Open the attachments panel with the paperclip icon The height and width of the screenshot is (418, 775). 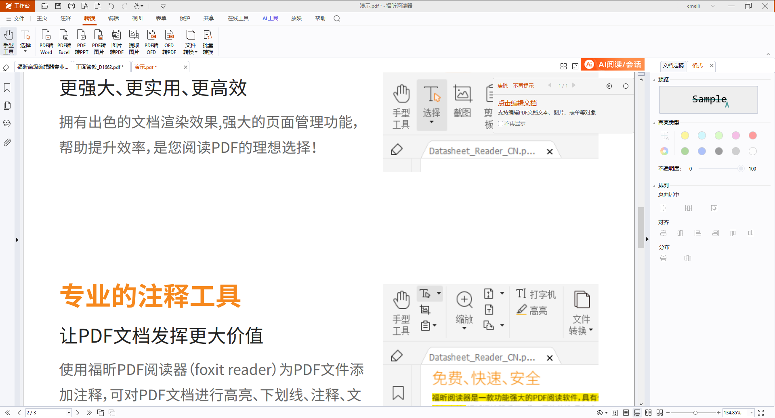point(7,142)
